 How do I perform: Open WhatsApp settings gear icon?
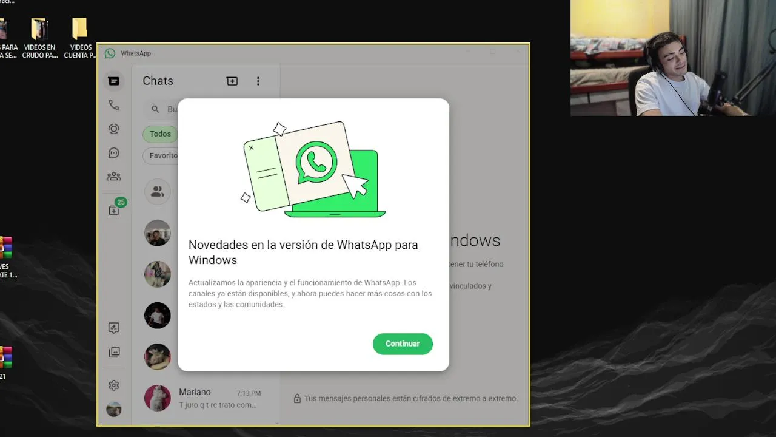[x=113, y=385]
